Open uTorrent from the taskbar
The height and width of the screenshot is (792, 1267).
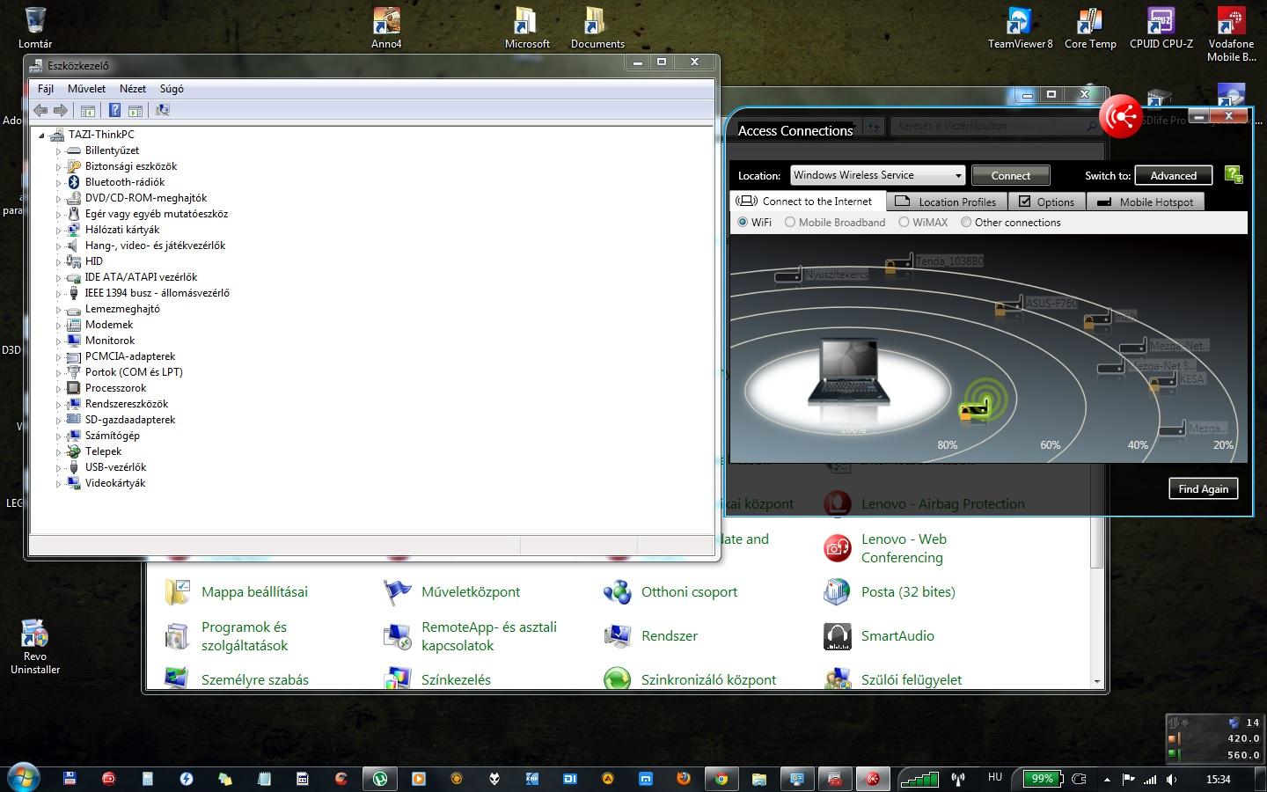(381, 779)
